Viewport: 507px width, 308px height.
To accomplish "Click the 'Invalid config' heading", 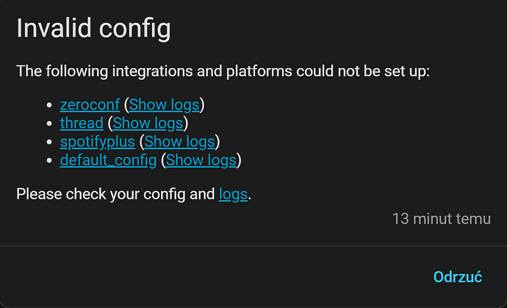I will (93, 29).
